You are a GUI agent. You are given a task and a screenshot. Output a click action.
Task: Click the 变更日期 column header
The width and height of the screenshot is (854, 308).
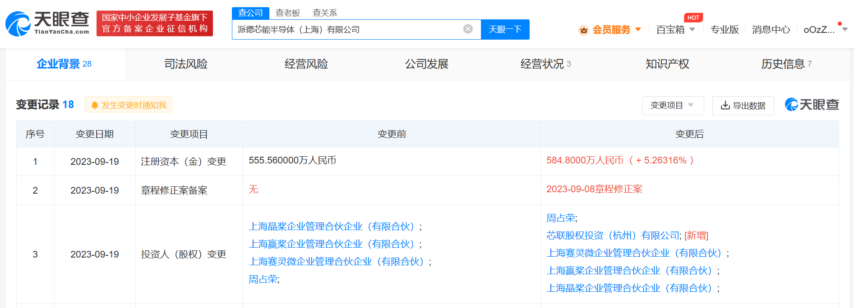click(x=95, y=134)
